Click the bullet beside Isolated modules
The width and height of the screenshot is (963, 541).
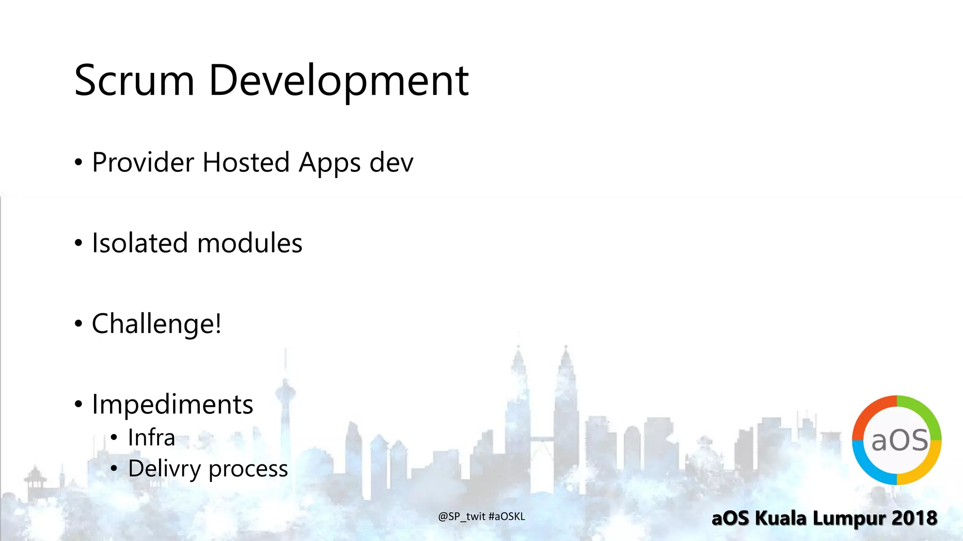[x=78, y=242]
